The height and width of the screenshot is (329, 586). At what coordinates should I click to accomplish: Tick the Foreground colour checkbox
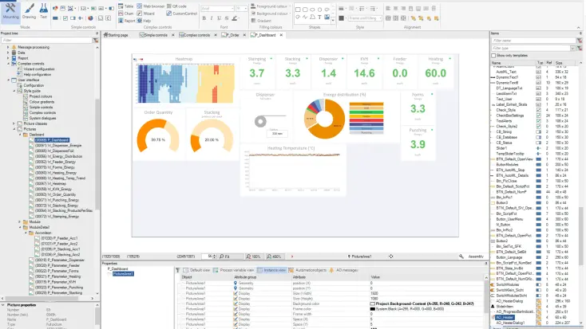[252, 6]
